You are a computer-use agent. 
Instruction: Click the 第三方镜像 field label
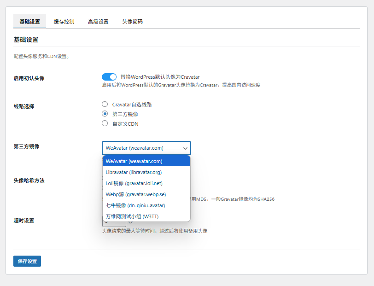[x=26, y=146]
